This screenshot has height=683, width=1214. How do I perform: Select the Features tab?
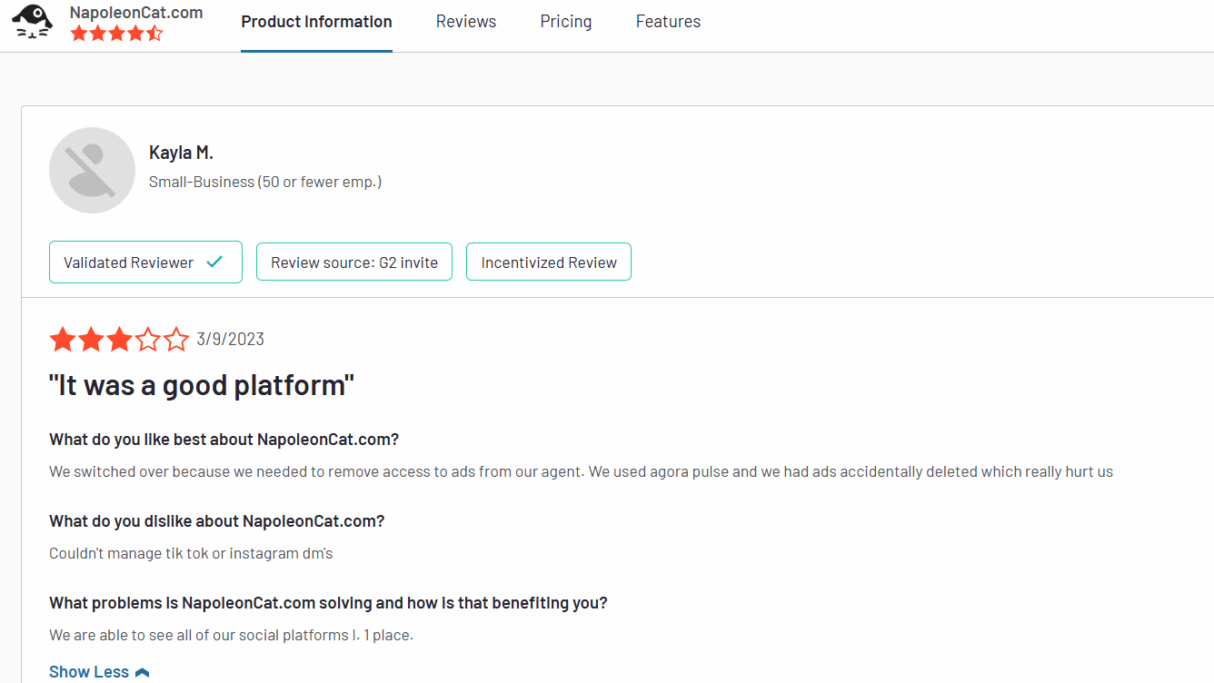point(668,22)
